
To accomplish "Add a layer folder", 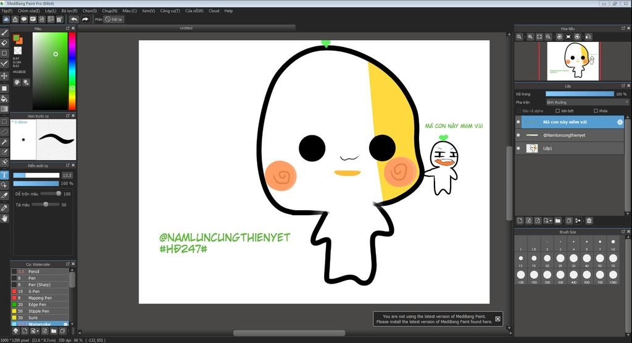I will coord(558,221).
